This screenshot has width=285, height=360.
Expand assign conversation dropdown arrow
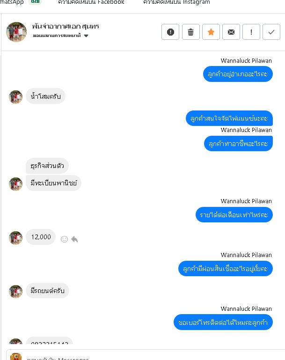point(86,36)
